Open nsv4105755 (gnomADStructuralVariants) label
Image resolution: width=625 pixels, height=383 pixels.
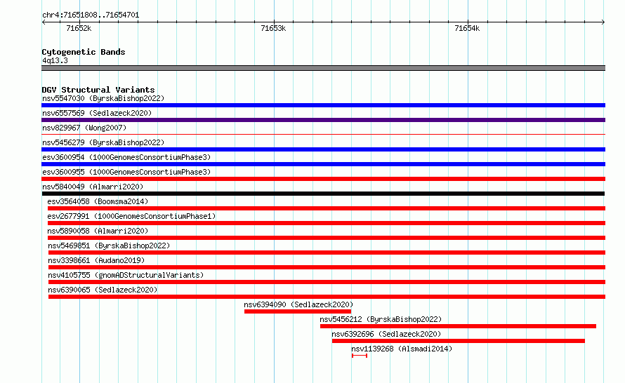(x=126, y=275)
